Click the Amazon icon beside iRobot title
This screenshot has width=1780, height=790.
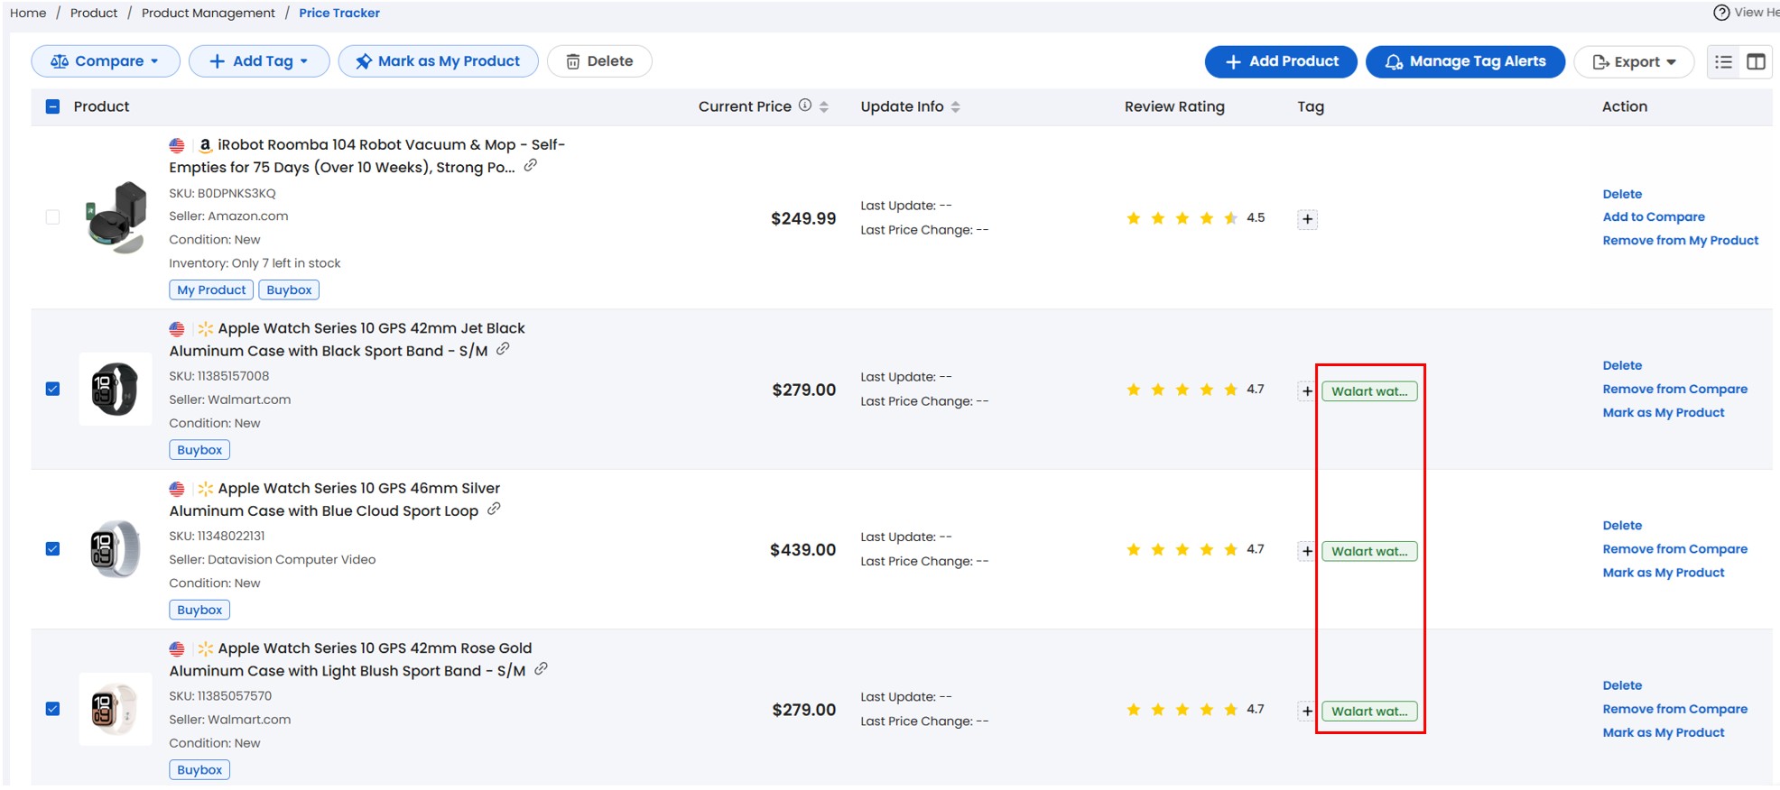pyautogui.click(x=205, y=145)
